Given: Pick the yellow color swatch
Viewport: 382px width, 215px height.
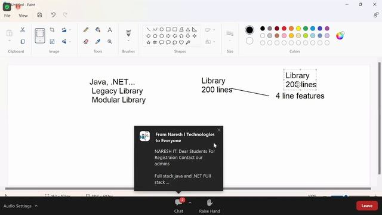Looking at the screenshot, I should coord(298,29).
